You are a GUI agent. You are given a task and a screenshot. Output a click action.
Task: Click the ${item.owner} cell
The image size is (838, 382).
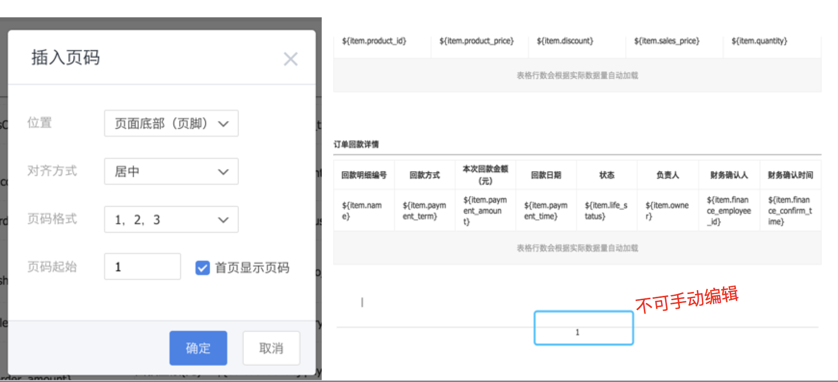[x=668, y=211]
